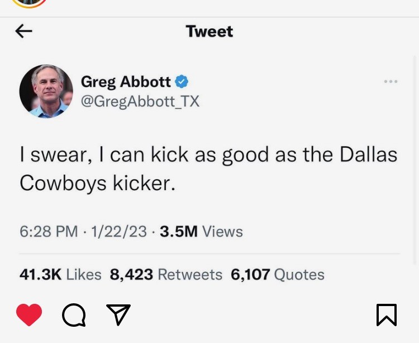Click the Tweet header title
This screenshot has height=343, width=419.
click(209, 31)
